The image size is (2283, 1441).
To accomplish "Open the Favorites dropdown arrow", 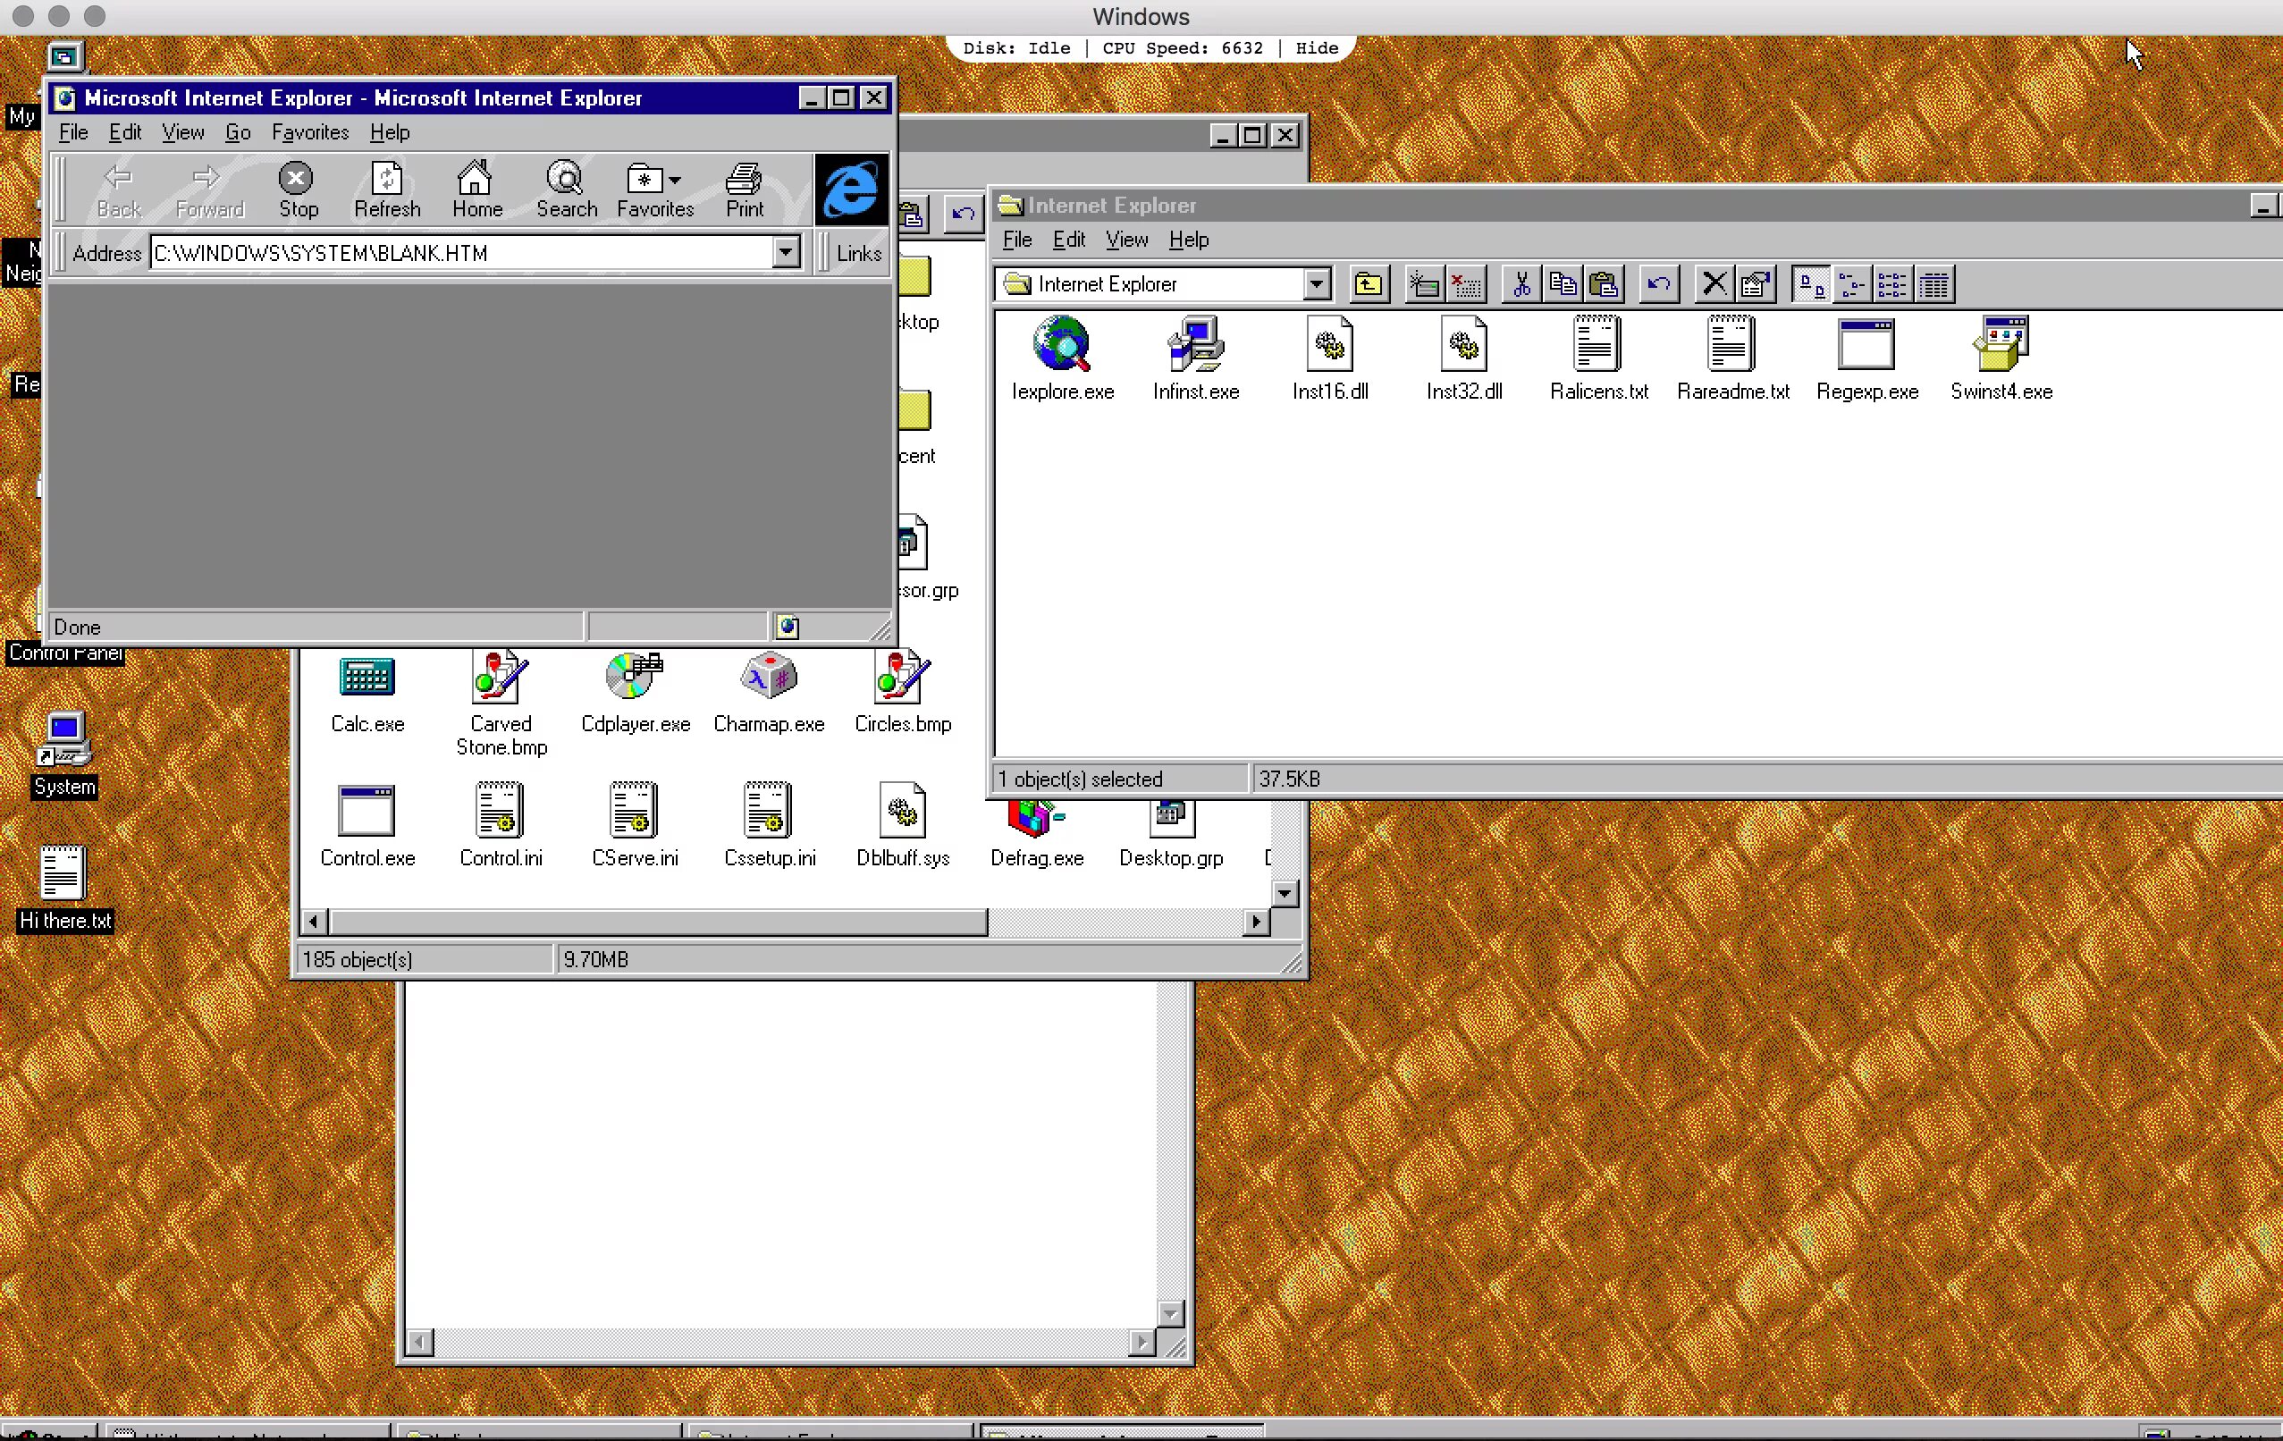I will point(675,181).
